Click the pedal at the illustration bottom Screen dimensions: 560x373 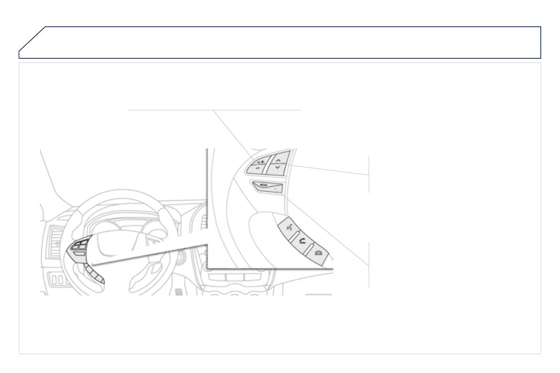tap(179, 292)
